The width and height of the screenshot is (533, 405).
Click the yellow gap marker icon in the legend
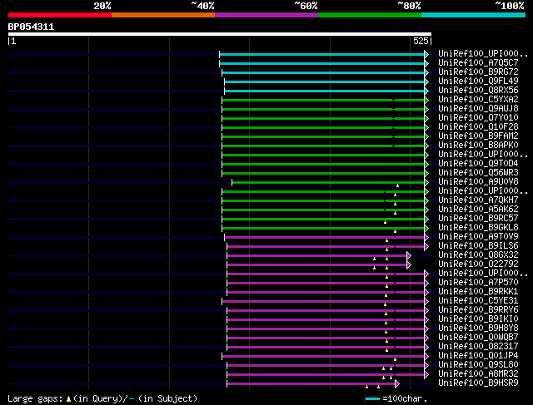click(x=68, y=399)
